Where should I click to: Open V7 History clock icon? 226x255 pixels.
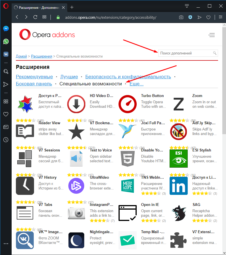[25, 186]
